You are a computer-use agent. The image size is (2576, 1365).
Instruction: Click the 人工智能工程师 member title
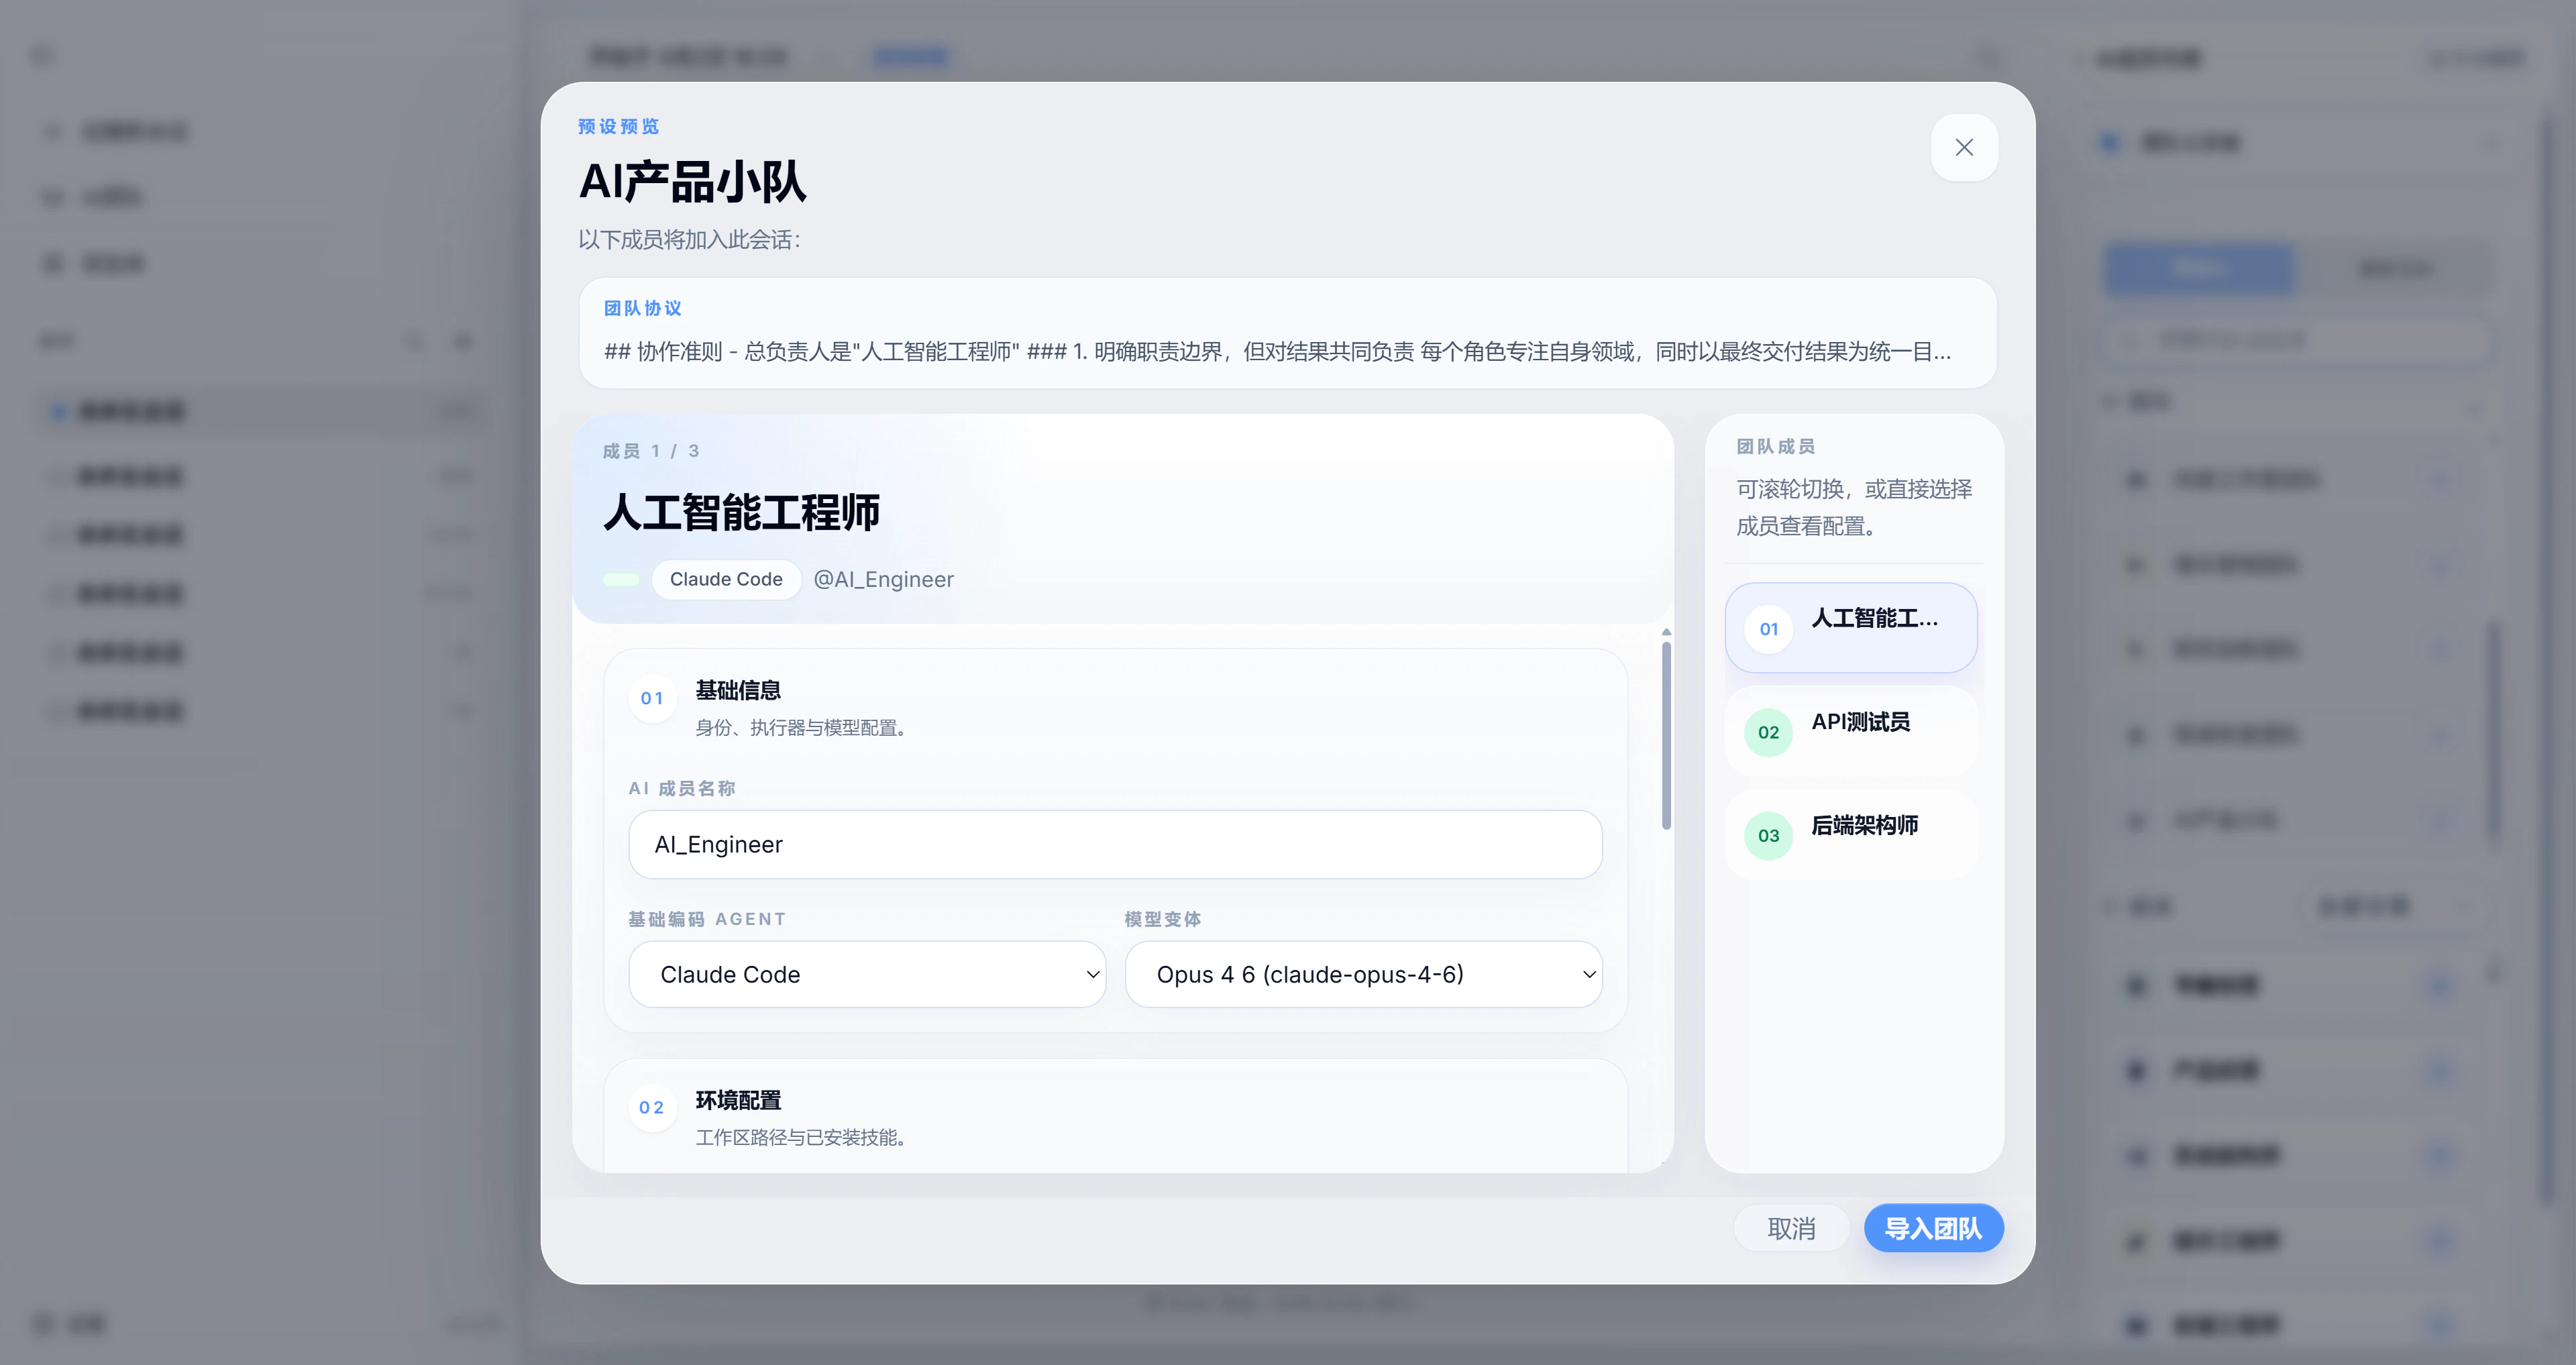point(741,513)
